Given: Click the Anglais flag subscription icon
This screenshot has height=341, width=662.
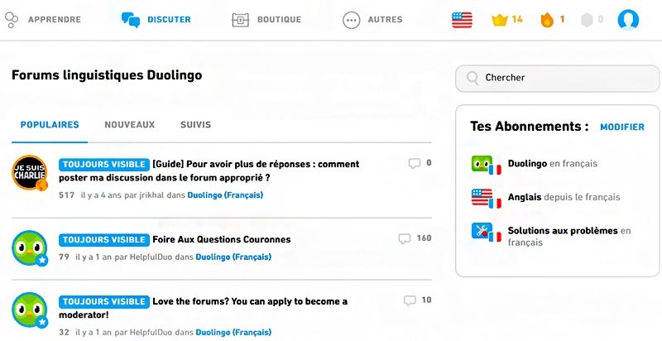Looking at the screenshot, I should (484, 198).
